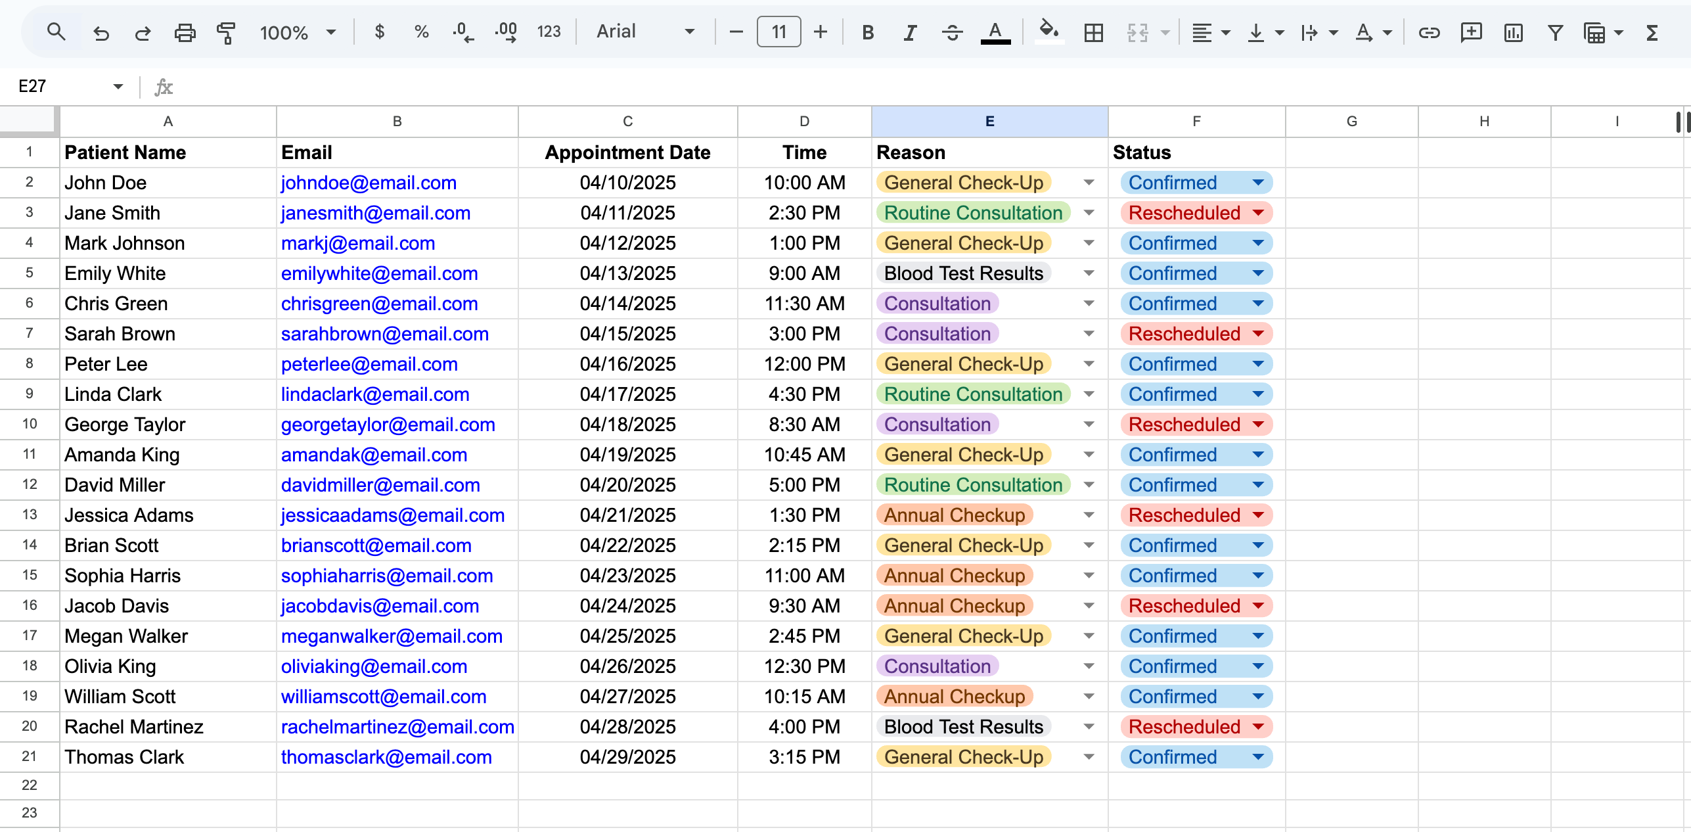Screen dimensions: 1691x832
Task: Toggle italic formatting
Action: (910, 32)
